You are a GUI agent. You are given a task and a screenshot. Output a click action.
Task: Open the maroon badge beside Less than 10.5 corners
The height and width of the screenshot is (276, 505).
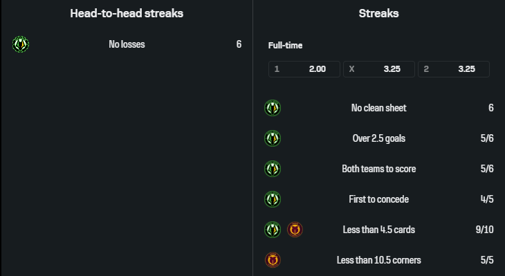pos(273,260)
